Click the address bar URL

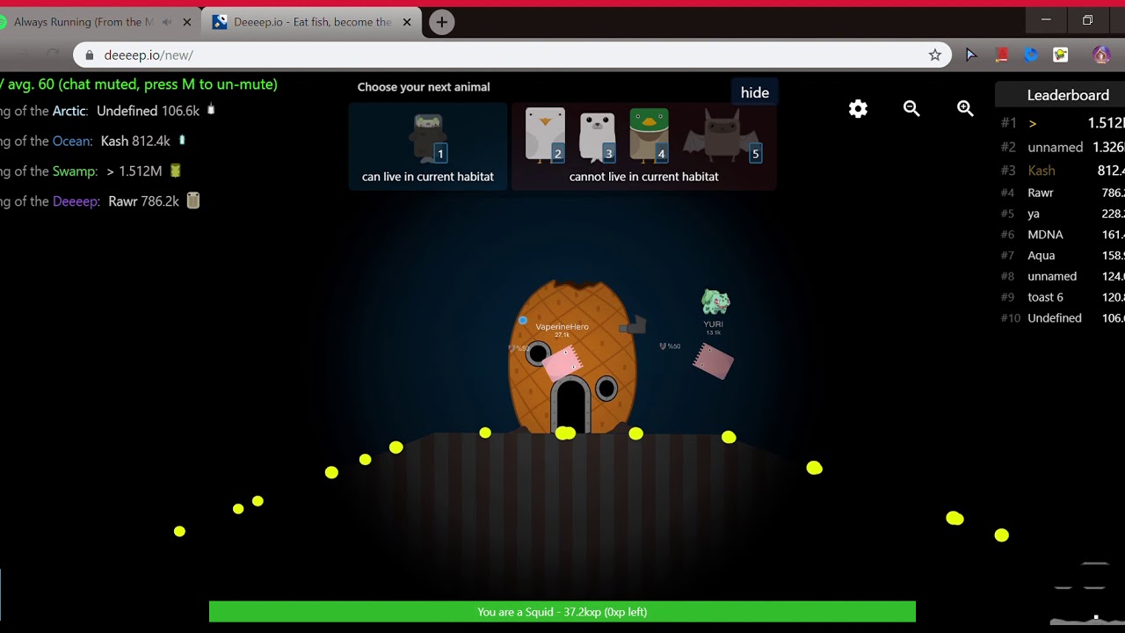149,55
